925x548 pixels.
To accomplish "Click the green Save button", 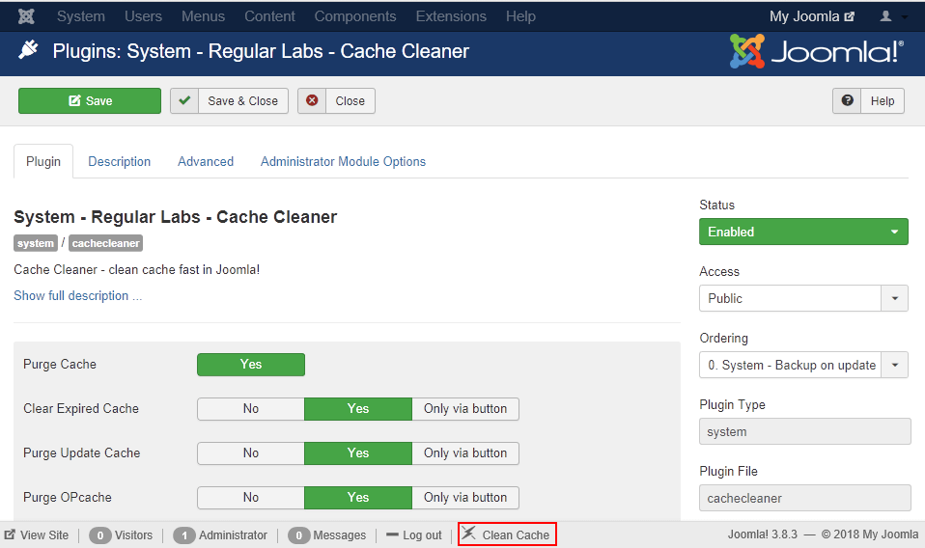I will (x=90, y=100).
